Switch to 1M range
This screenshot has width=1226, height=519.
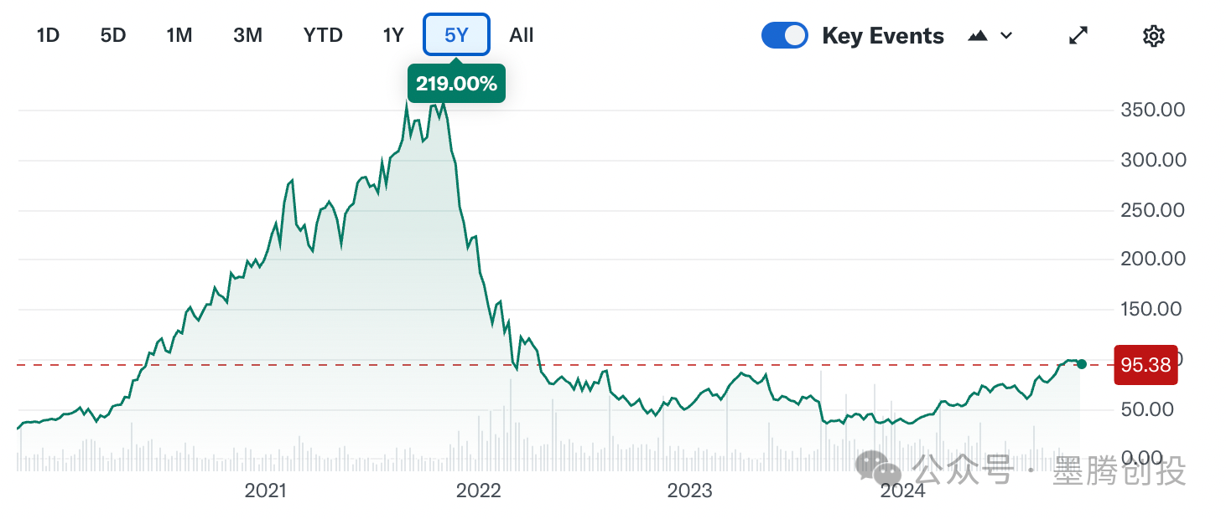coord(179,35)
